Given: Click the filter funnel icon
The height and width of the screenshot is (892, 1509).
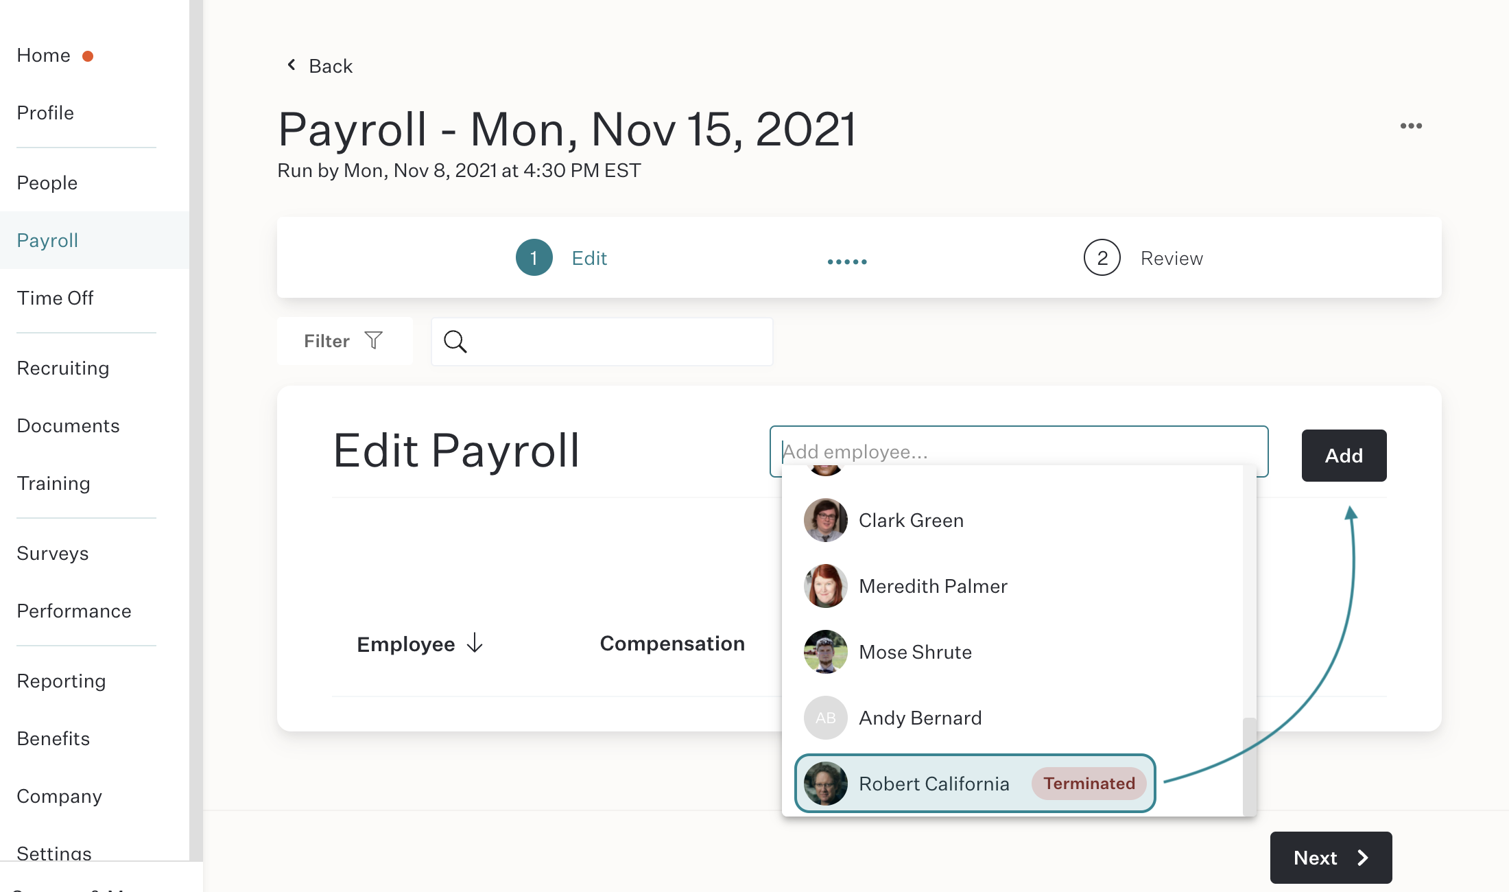Looking at the screenshot, I should click(374, 340).
